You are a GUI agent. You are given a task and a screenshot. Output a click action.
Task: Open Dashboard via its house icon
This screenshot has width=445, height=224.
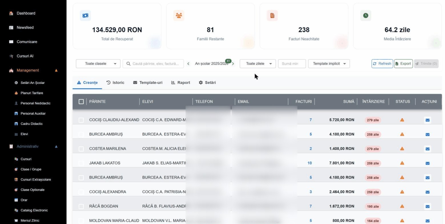11,13
